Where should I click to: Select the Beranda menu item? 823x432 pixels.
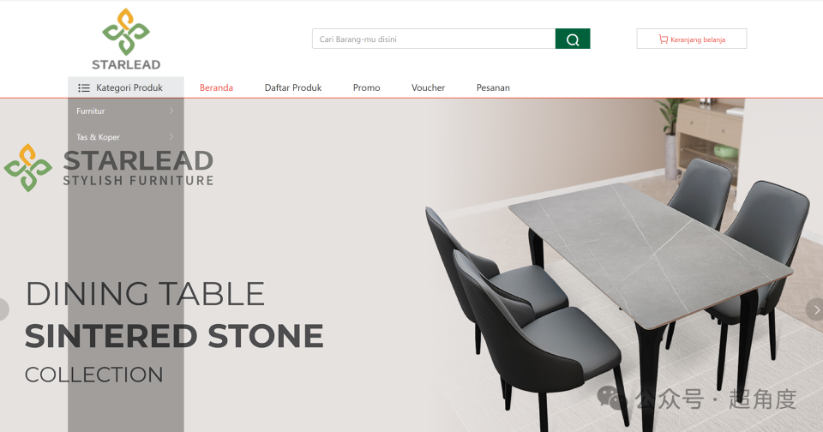tap(216, 87)
